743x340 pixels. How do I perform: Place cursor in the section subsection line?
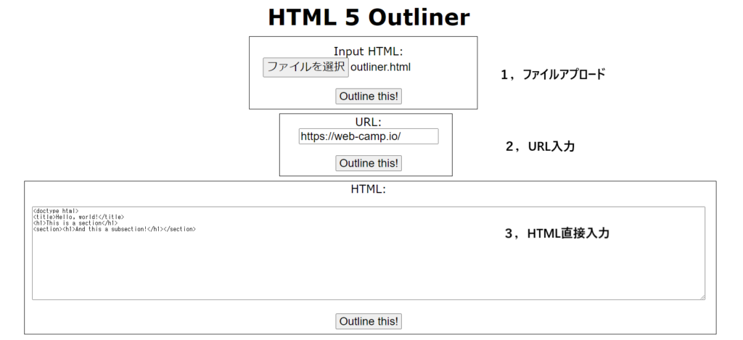coord(114,229)
